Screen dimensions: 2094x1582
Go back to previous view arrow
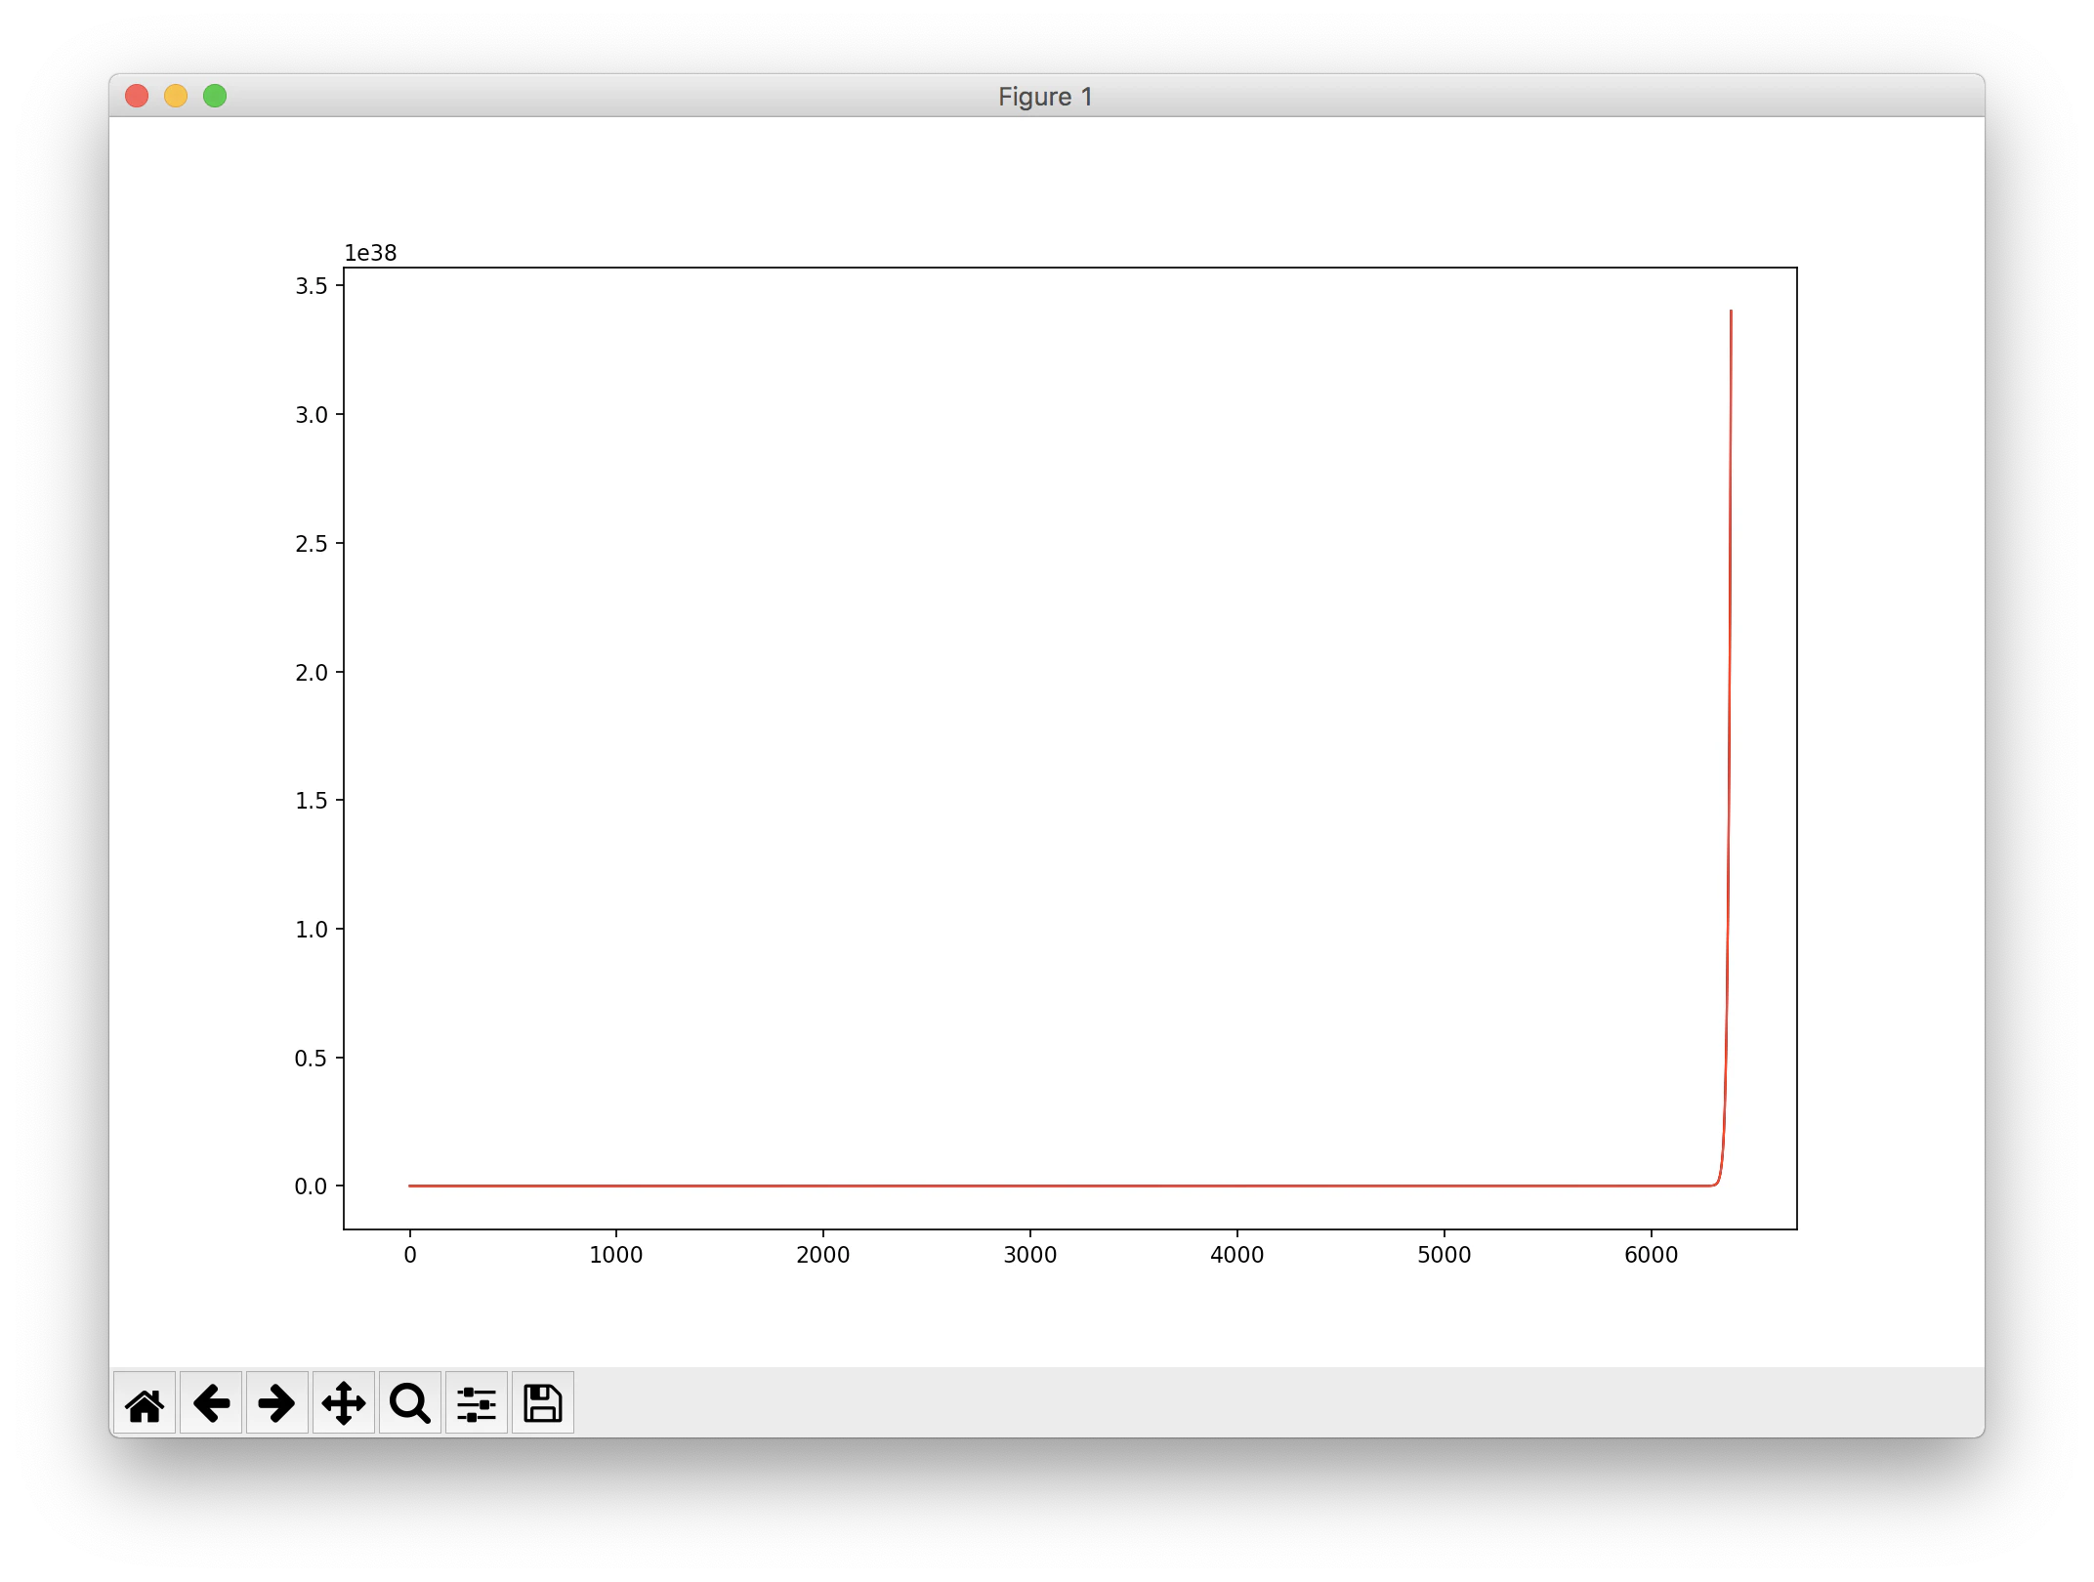[211, 1403]
